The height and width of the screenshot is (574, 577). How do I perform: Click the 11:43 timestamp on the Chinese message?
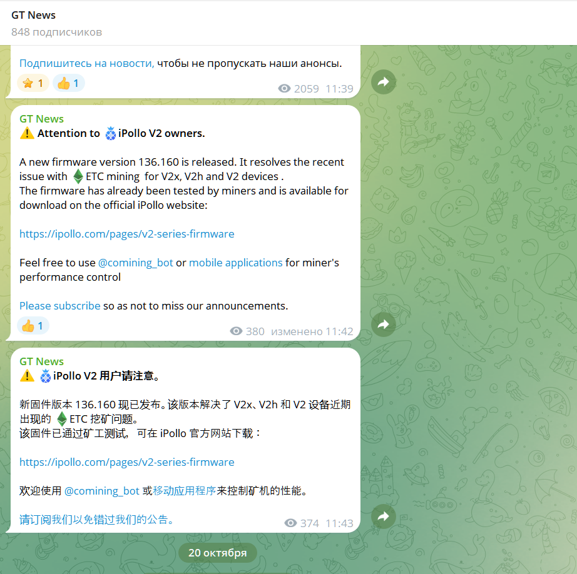click(339, 523)
